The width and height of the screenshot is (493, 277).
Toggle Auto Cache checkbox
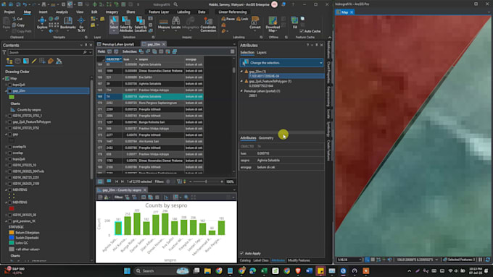[x=302, y=31]
